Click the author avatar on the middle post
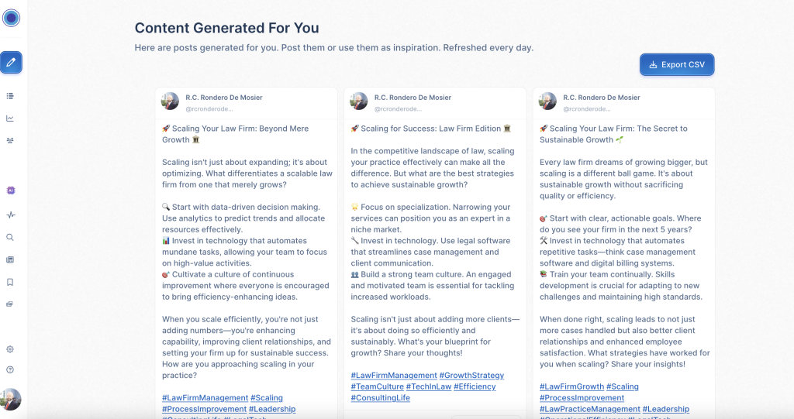Viewport: 794px width, 419px height. (359, 101)
